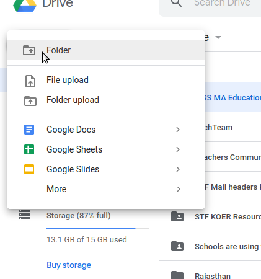Expand Google Docs submenu arrow
261x279 pixels.
pyautogui.click(x=178, y=130)
